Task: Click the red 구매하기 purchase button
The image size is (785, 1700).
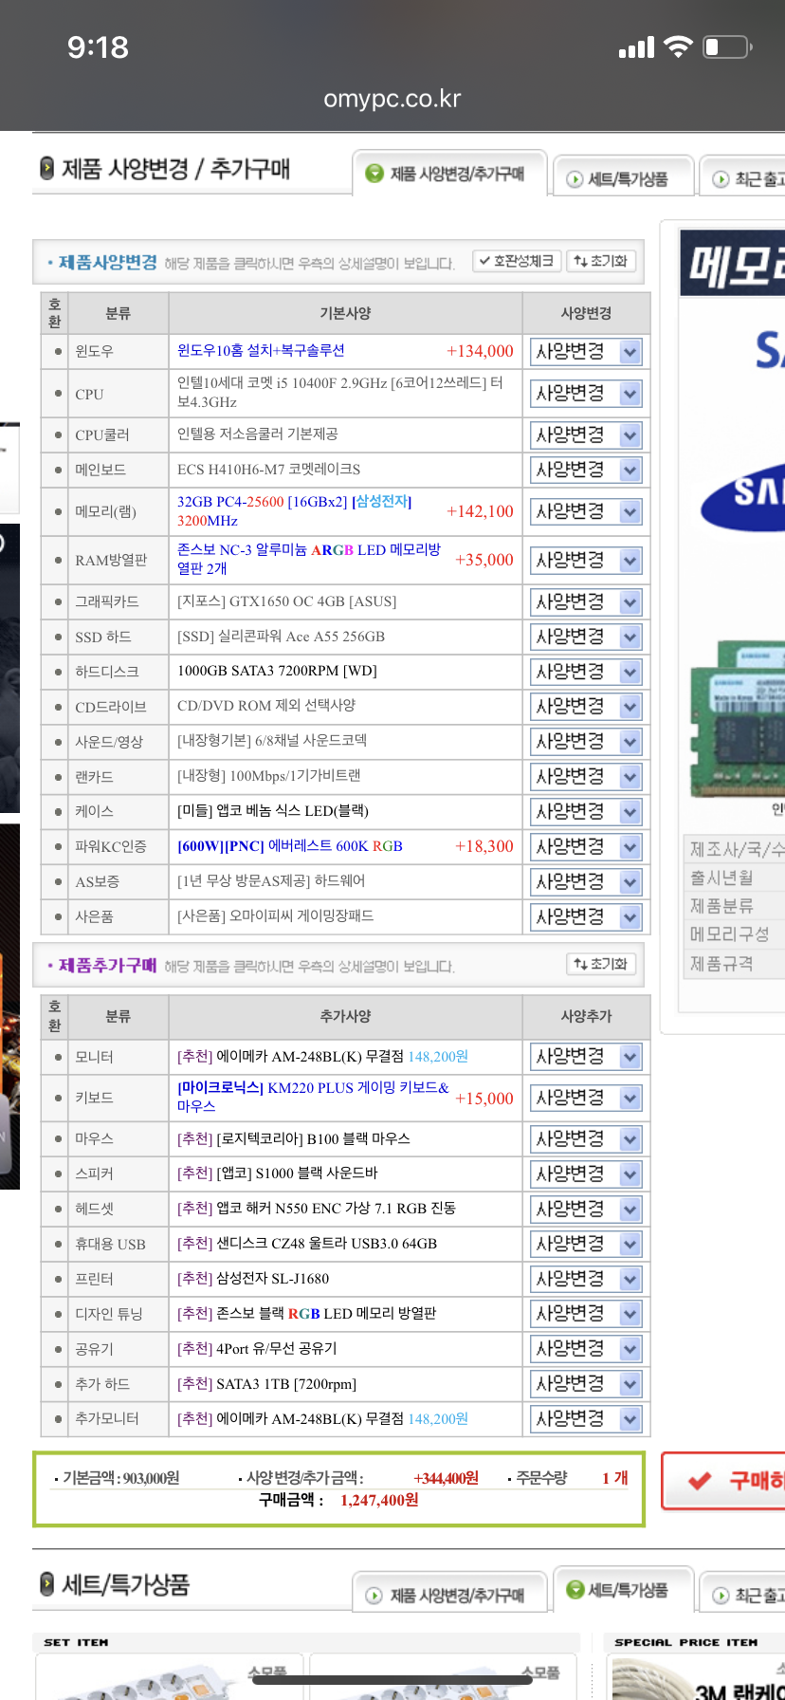Action: coord(724,1481)
